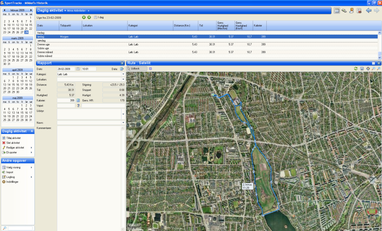This screenshot has height=231, width=382.
Task: Click the I dag button
Action: (99, 17)
